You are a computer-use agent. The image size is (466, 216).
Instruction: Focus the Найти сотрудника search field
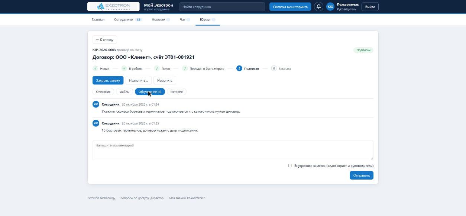pyautogui.click(x=222, y=7)
